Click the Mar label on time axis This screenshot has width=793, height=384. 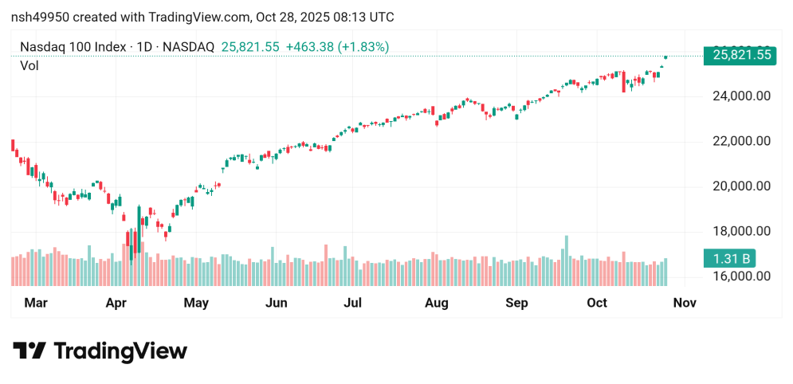pos(35,303)
